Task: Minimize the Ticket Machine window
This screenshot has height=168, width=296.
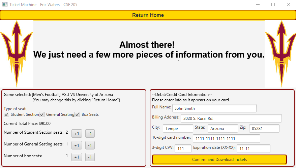Action: coord(258,4)
